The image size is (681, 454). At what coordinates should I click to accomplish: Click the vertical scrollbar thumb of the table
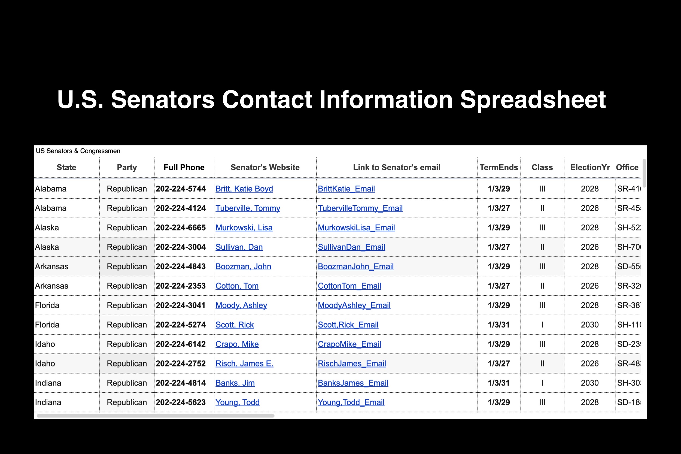(644, 173)
